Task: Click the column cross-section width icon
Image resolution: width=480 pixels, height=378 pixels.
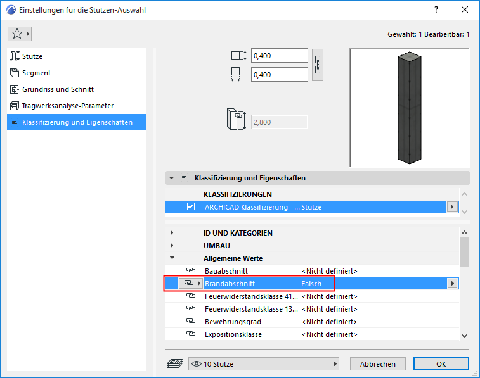Action: click(x=235, y=74)
